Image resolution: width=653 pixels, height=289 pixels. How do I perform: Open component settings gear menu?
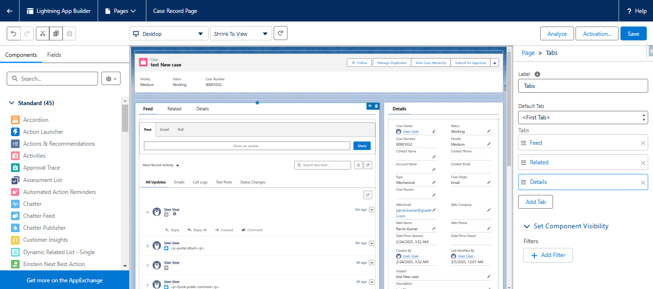point(111,79)
